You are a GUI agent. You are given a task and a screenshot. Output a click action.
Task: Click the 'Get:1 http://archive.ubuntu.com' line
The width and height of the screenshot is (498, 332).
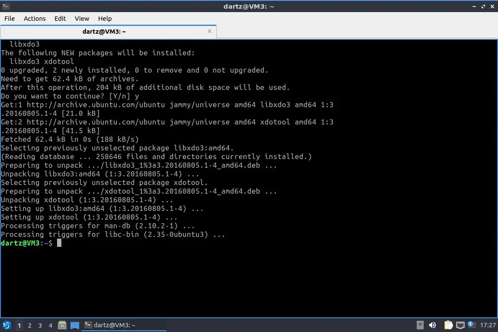pyautogui.click(x=167, y=105)
